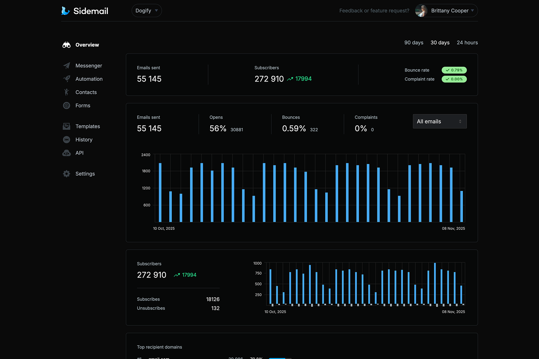Image resolution: width=539 pixels, height=359 pixels.
Task: Click the 0.79% bounce rate badge
Action: tap(454, 70)
